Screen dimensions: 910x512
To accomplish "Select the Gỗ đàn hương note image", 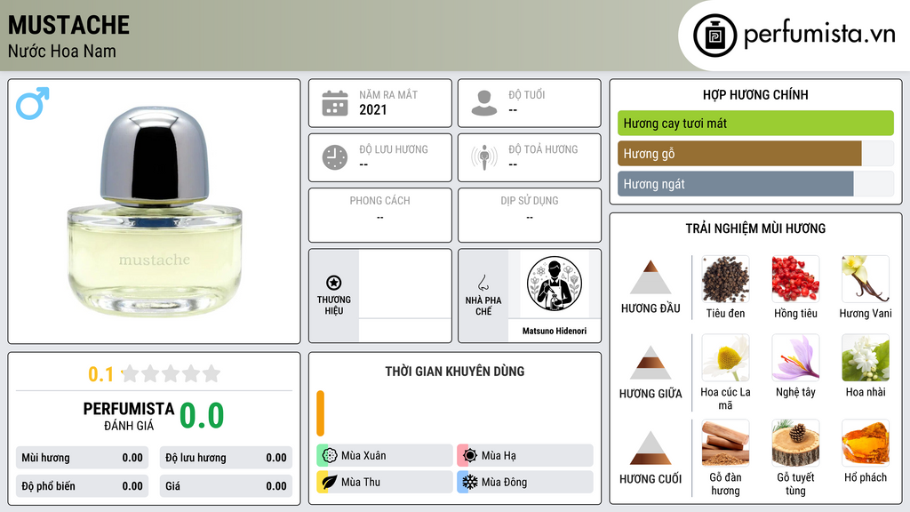I will [725, 443].
